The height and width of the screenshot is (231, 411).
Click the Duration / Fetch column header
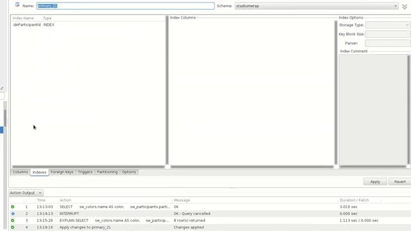coord(354,200)
